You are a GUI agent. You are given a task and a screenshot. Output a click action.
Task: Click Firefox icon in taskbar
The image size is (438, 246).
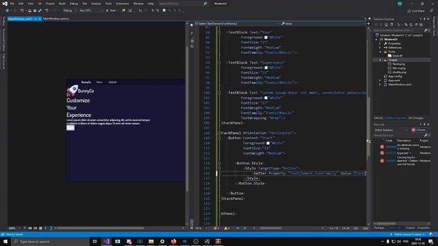[x=173, y=241]
